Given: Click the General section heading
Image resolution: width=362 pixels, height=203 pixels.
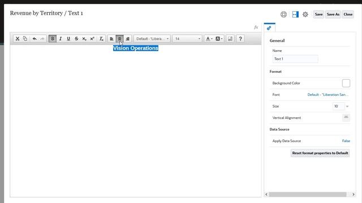Looking at the screenshot, I should 277,41.
